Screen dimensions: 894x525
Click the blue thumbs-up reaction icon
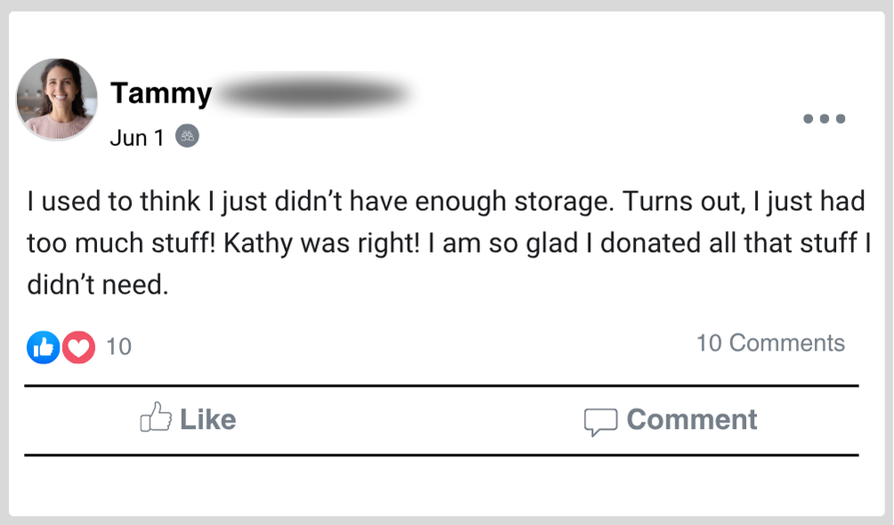43,347
